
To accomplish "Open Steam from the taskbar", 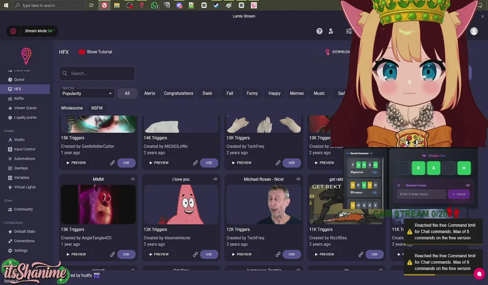I will coord(216,5).
